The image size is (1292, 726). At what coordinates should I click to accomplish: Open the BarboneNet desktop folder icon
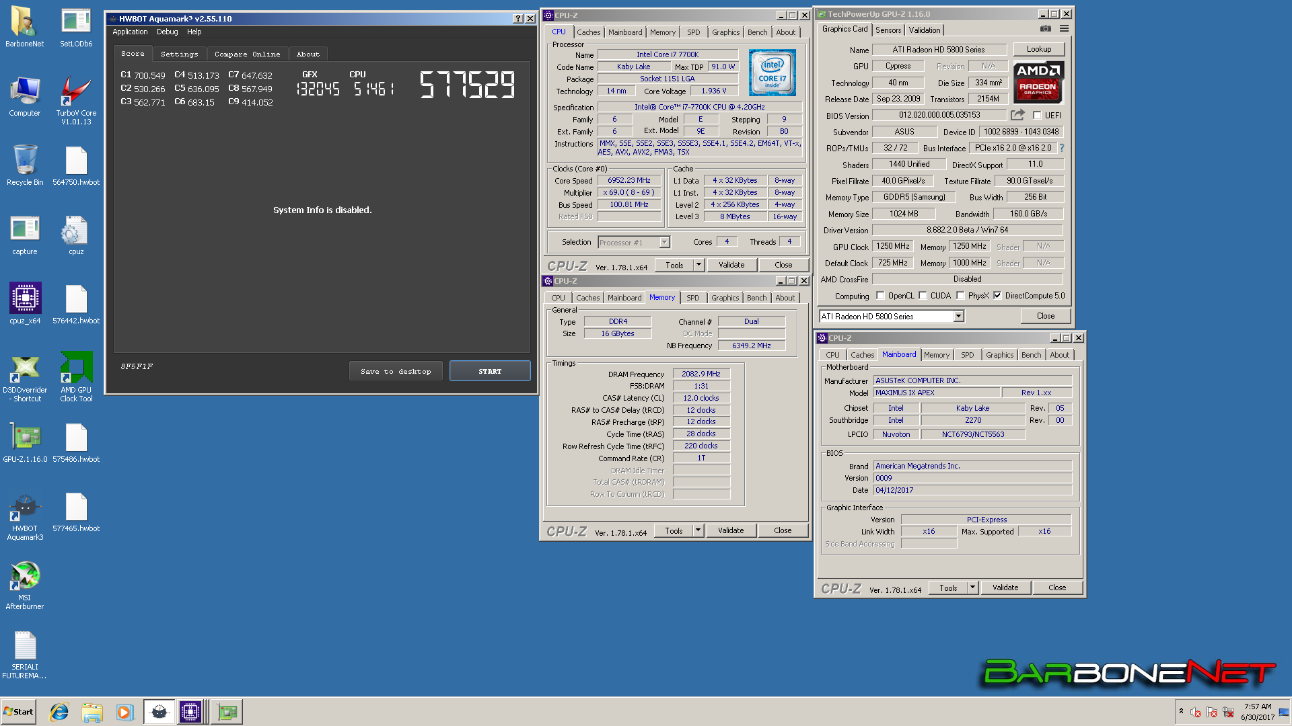click(x=24, y=27)
